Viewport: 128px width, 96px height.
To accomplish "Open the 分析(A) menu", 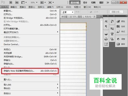I will coord(60,7).
